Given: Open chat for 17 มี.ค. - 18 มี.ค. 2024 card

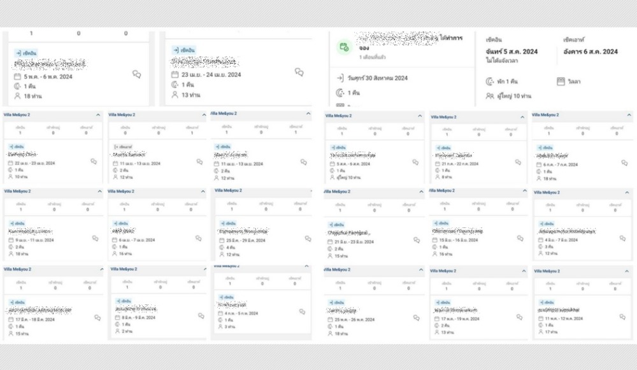Looking at the screenshot, I should click(97, 318).
